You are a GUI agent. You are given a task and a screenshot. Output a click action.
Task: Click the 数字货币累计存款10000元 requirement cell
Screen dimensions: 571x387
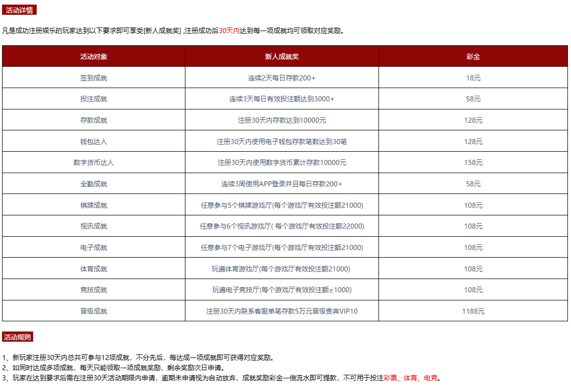[282, 162]
